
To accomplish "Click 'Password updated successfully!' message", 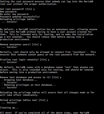I will click(x=20, y=17).
